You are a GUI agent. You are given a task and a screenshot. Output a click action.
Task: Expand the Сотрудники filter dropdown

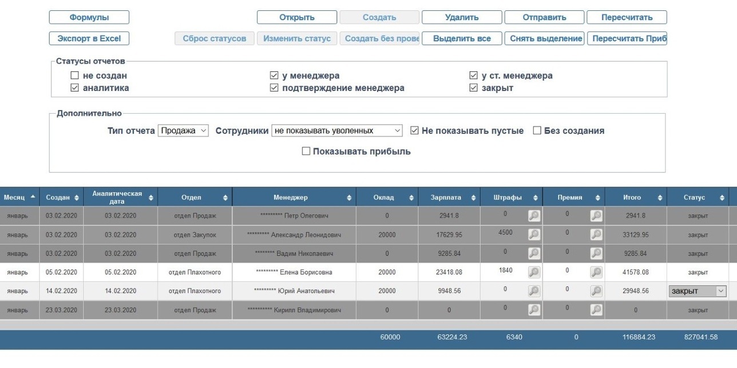pos(337,131)
